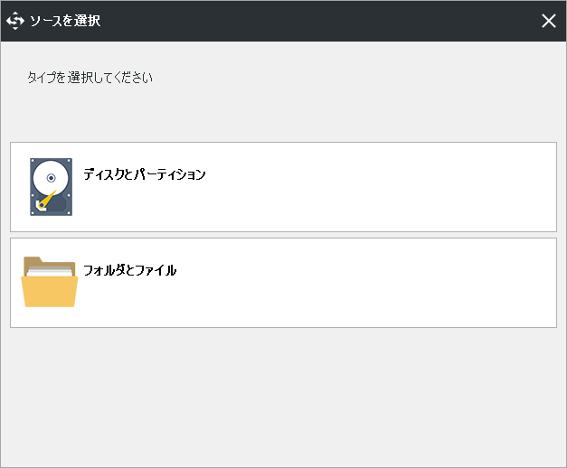Viewport: 567px width, 468px height.
Task: Click the app logo in the title bar
Action: (15, 21)
